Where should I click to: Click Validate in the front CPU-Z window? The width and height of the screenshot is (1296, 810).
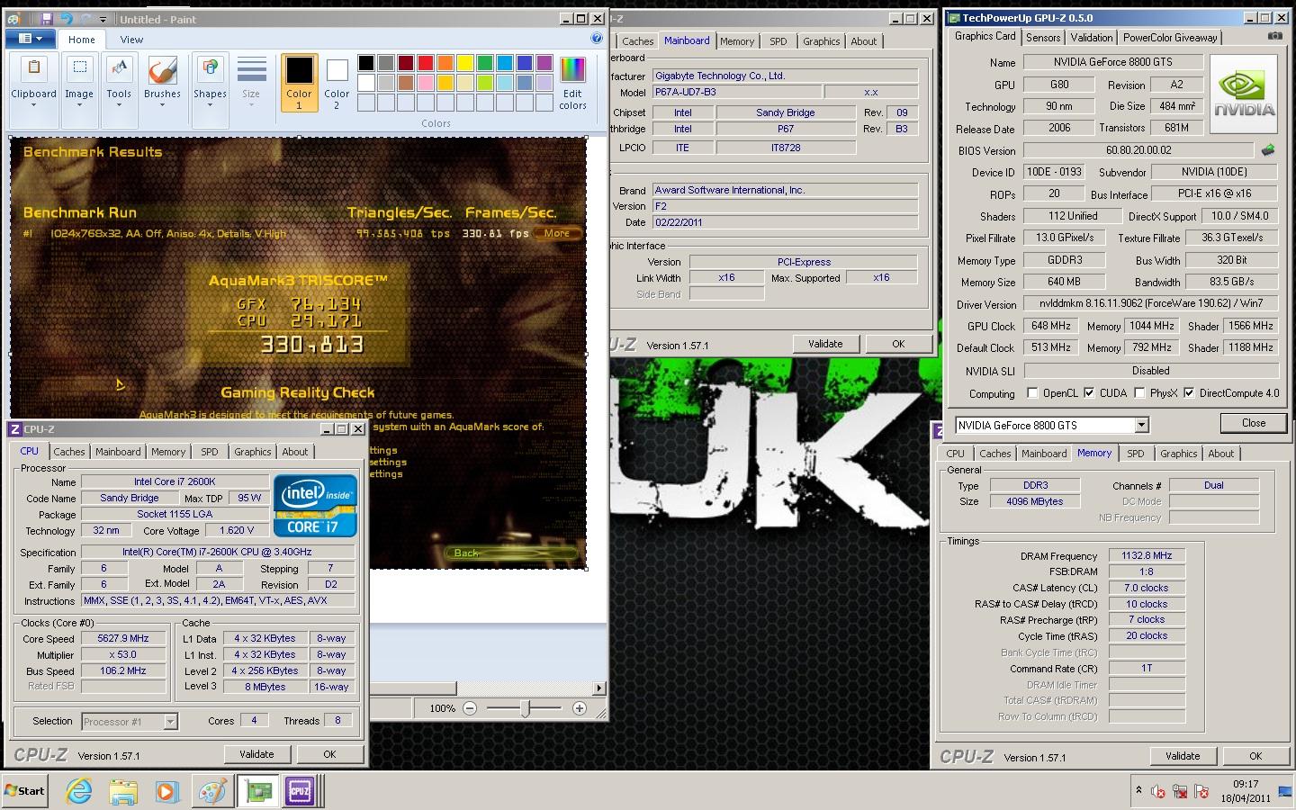click(x=256, y=754)
